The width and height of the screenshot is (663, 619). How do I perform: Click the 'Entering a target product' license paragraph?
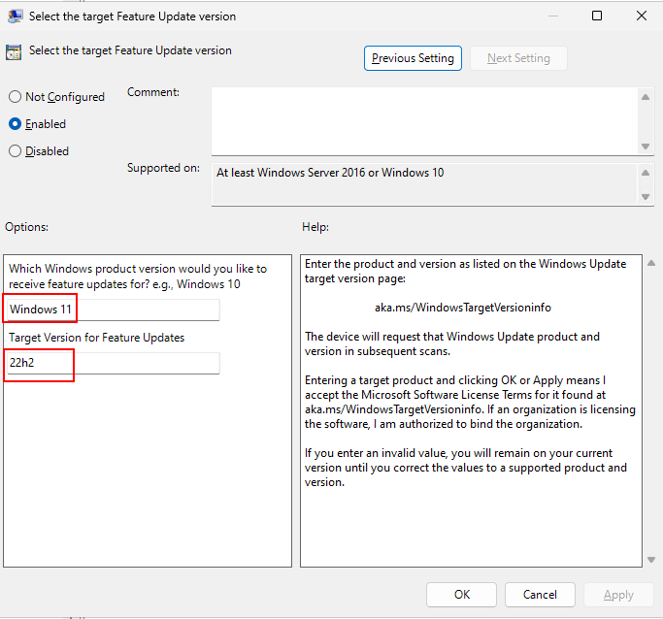[470, 402]
